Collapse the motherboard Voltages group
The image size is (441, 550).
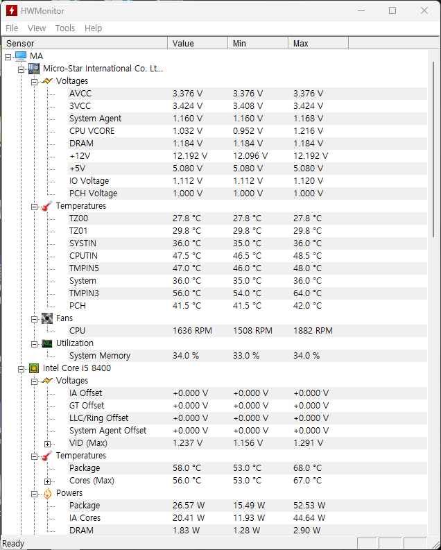pyautogui.click(x=35, y=82)
